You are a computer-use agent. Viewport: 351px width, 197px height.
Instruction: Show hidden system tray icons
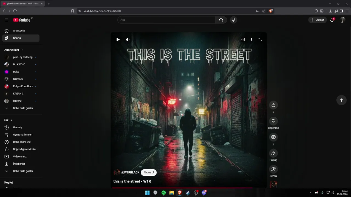point(310,193)
